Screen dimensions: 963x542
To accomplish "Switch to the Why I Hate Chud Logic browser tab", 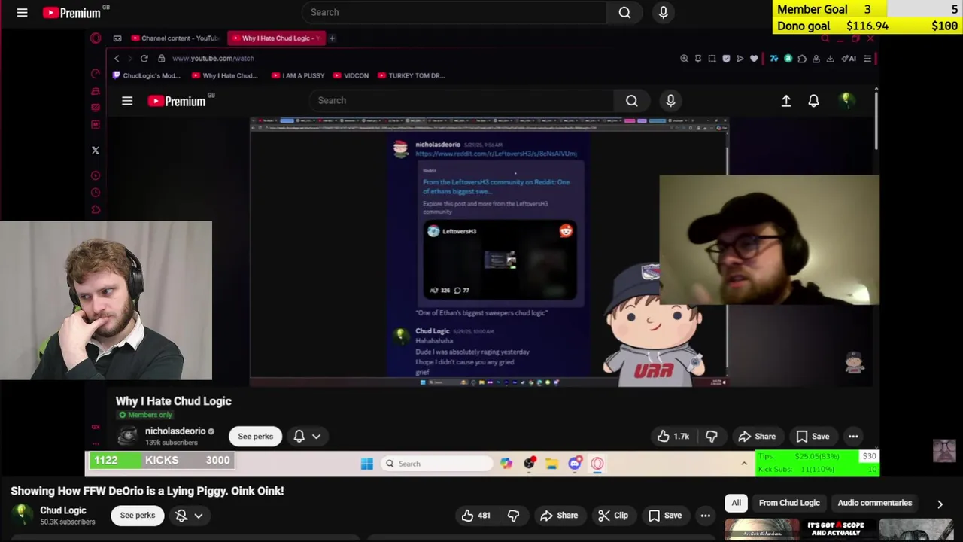I will point(275,38).
